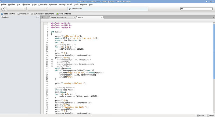
Task: Close the main.c tab with its X
Action: [x=101, y=17]
